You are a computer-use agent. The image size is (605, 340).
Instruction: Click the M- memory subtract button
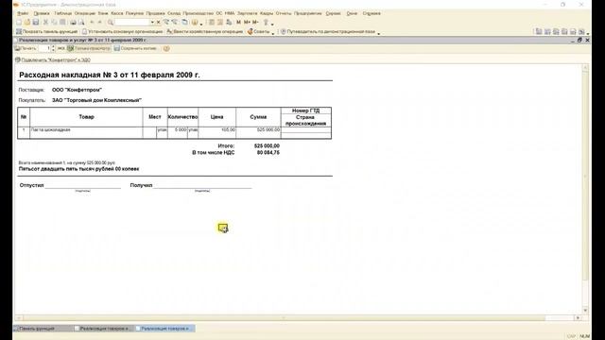[x=255, y=23]
